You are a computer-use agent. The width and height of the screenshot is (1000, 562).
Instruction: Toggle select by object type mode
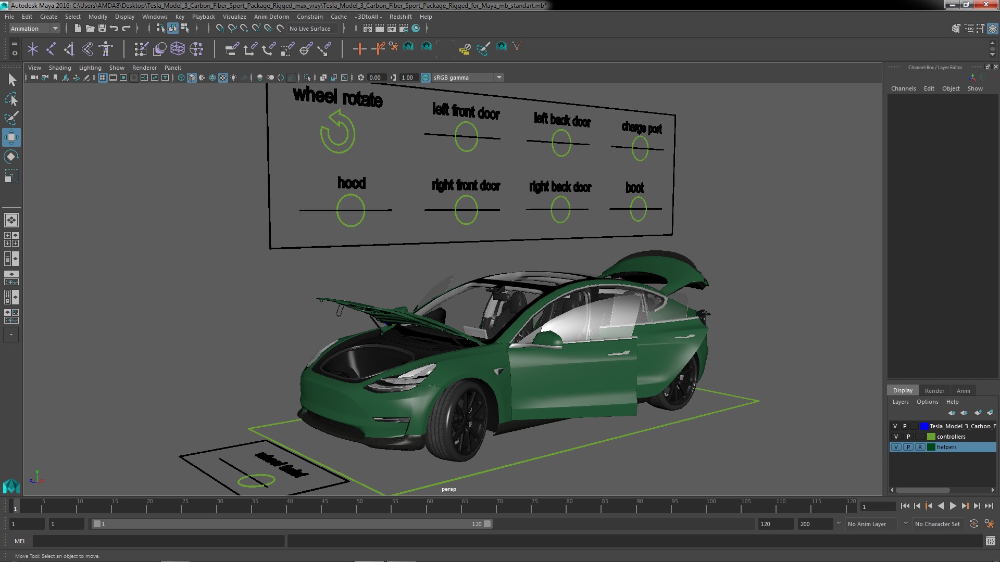(173, 29)
